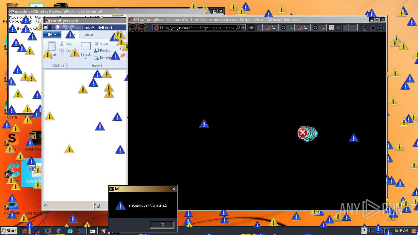Switch to the second IE tab labeled i...
Viewport: 418px width, 235px height.
click(286, 28)
